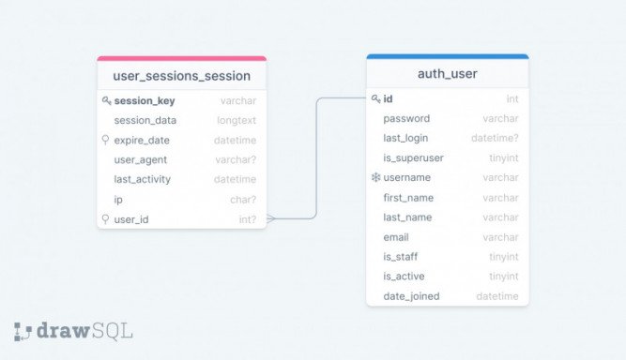Click the unique snowflake icon beside username
Image resolution: width=626 pixels, height=360 pixels.
click(x=375, y=177)
